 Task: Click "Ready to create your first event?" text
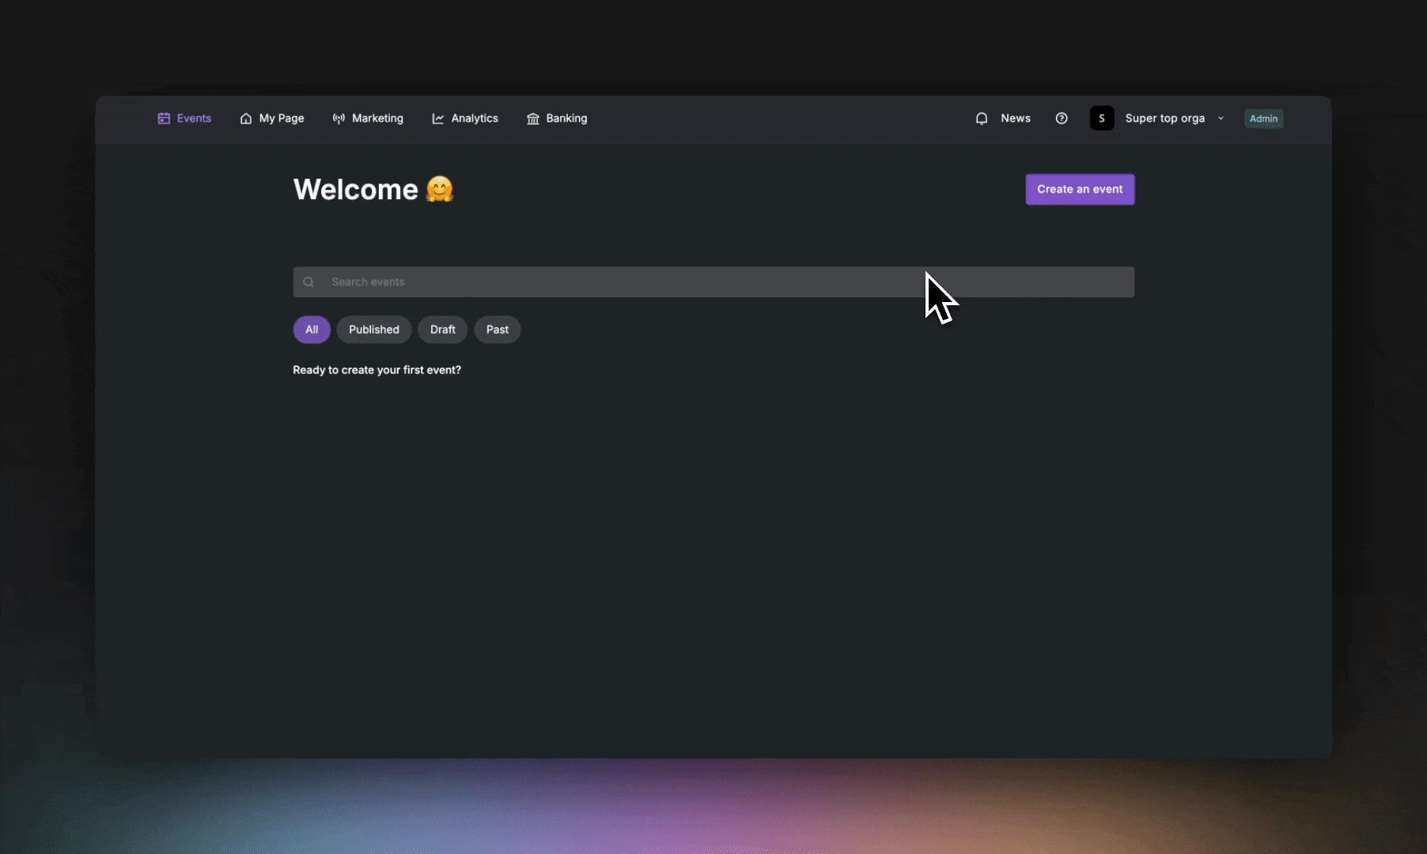click(x=377, y=370)
